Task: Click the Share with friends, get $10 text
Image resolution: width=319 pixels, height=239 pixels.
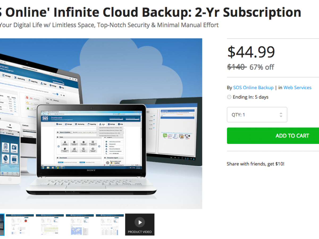Action: (x=255, y=164)
